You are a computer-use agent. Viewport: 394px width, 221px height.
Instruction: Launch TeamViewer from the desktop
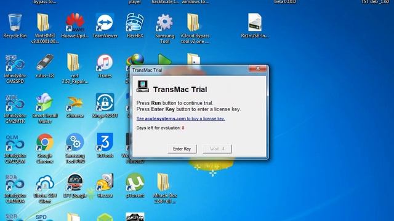click(x=105, y=25)
